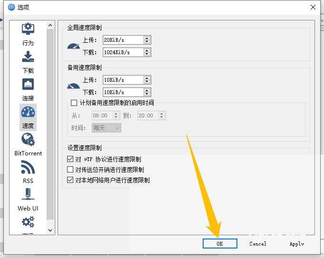The image size is (324, 258).
Task: Open the RSS settings icon
Action: tap(28, 167)
